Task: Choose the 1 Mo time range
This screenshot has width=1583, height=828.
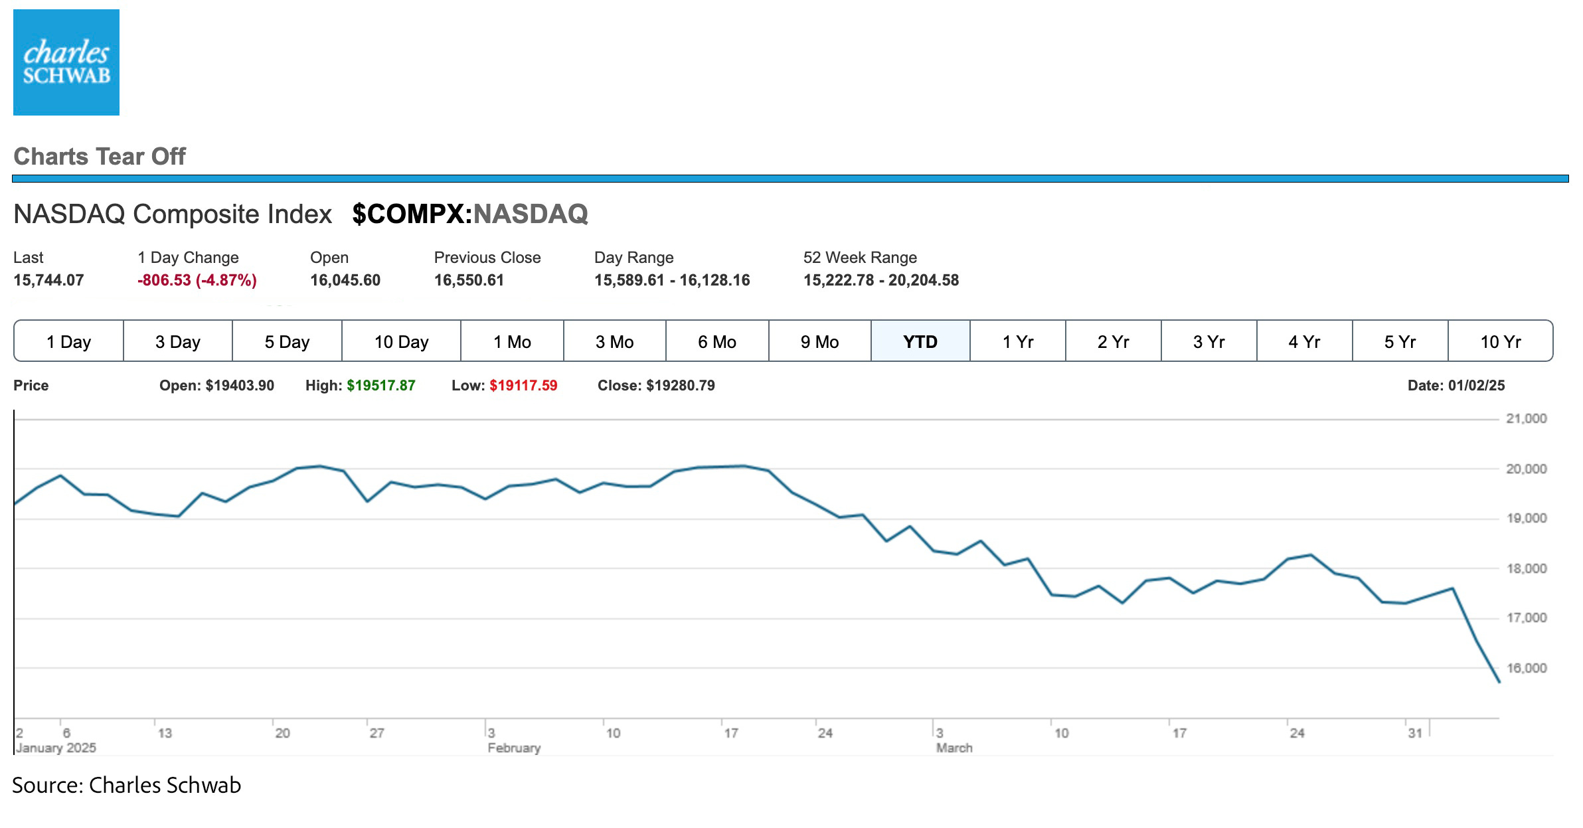Action: tap(512, 341)
